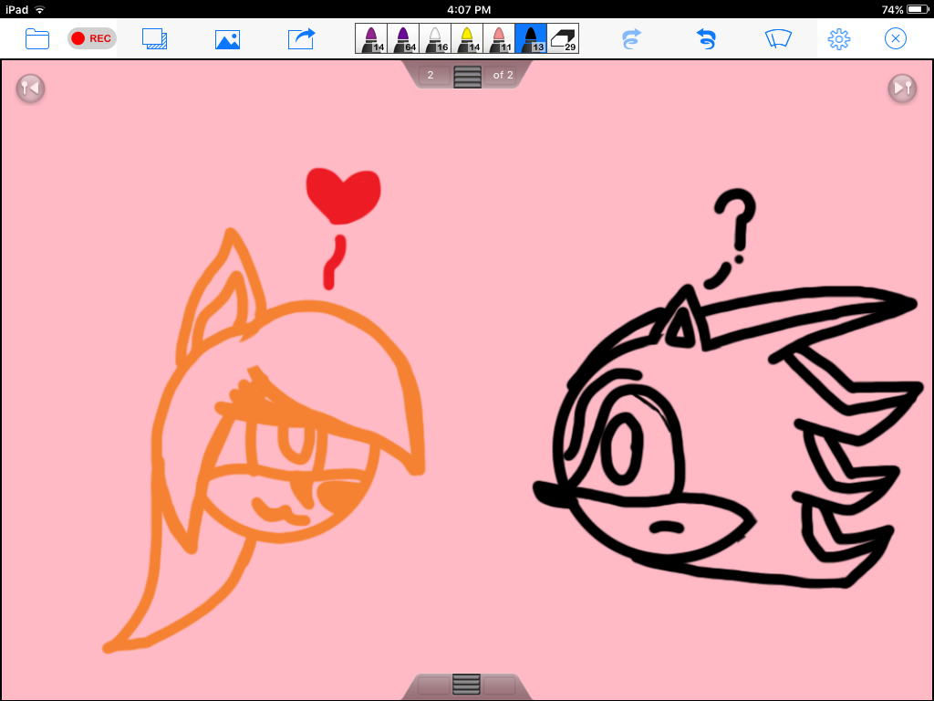Screen dimensions: 934x701
Task: Go to the previous page
Action: point(30,88)
